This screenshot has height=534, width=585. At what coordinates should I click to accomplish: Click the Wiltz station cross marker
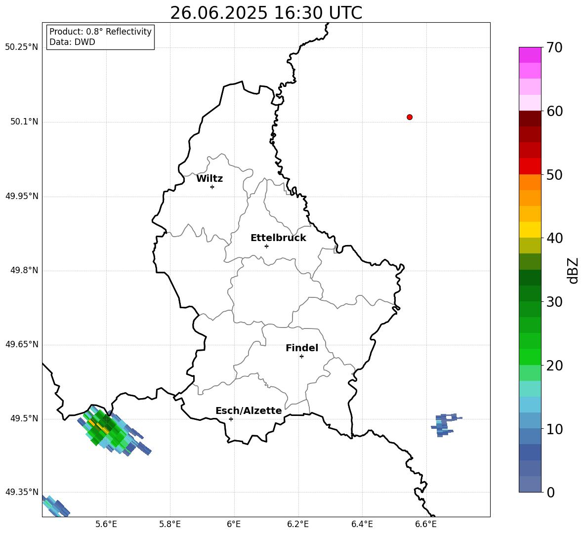pyautogui.click(x=212, y=187)
